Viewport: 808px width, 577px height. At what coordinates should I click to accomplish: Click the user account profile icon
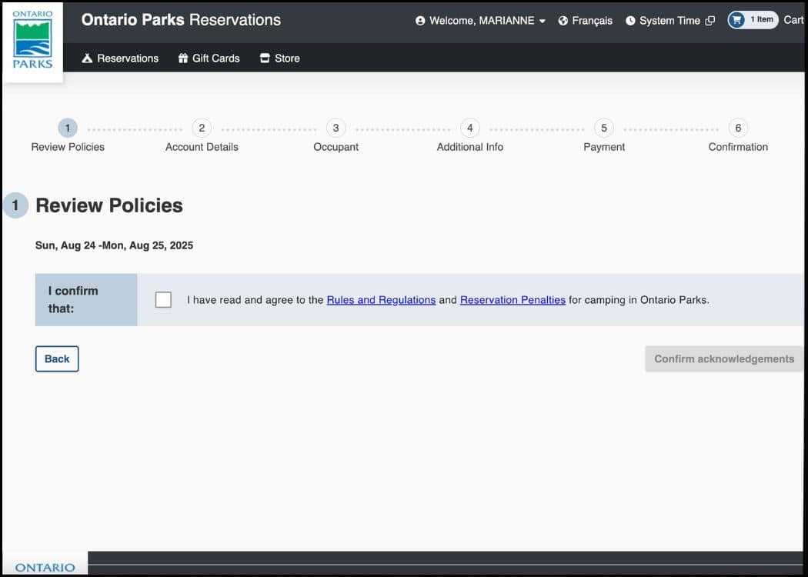420,21
